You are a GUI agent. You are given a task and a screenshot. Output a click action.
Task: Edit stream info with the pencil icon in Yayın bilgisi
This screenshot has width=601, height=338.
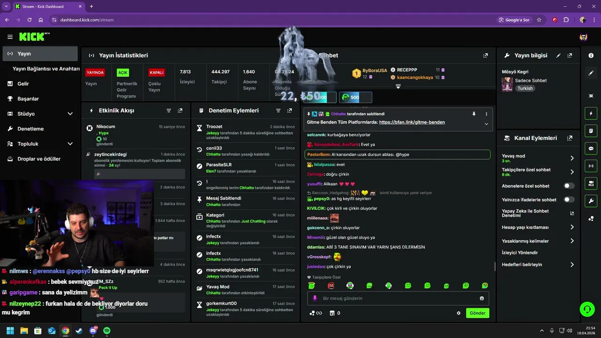click(558, 55)
